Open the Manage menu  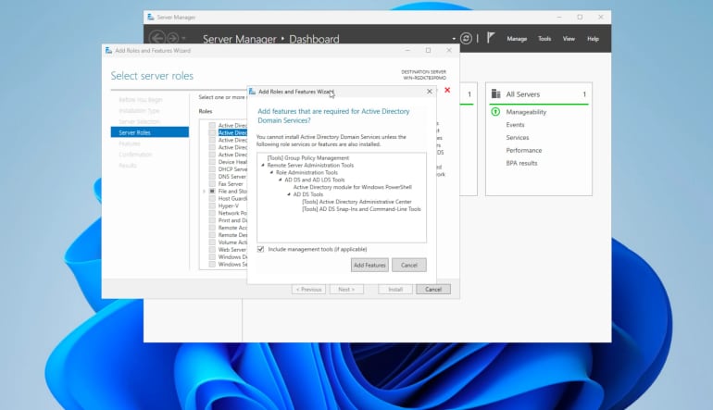coord(517,39)
